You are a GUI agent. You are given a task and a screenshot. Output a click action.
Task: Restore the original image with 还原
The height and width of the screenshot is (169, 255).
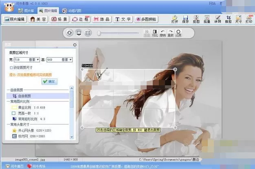pyautogui.click(x=178, y=33)
